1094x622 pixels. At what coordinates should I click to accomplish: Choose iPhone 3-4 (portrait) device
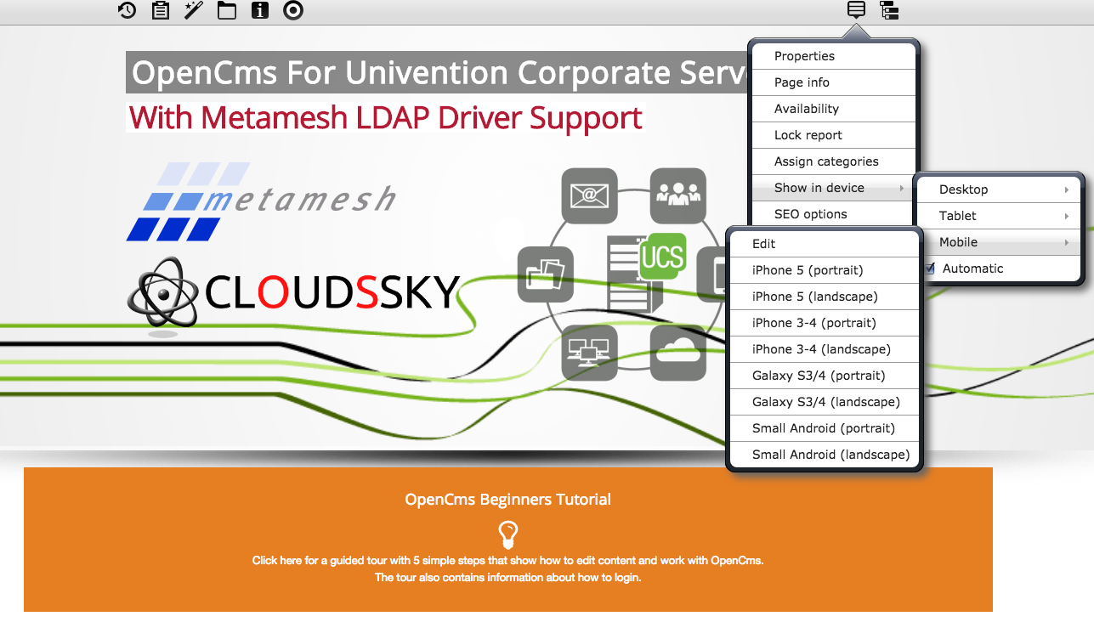[x=825, y=323]
